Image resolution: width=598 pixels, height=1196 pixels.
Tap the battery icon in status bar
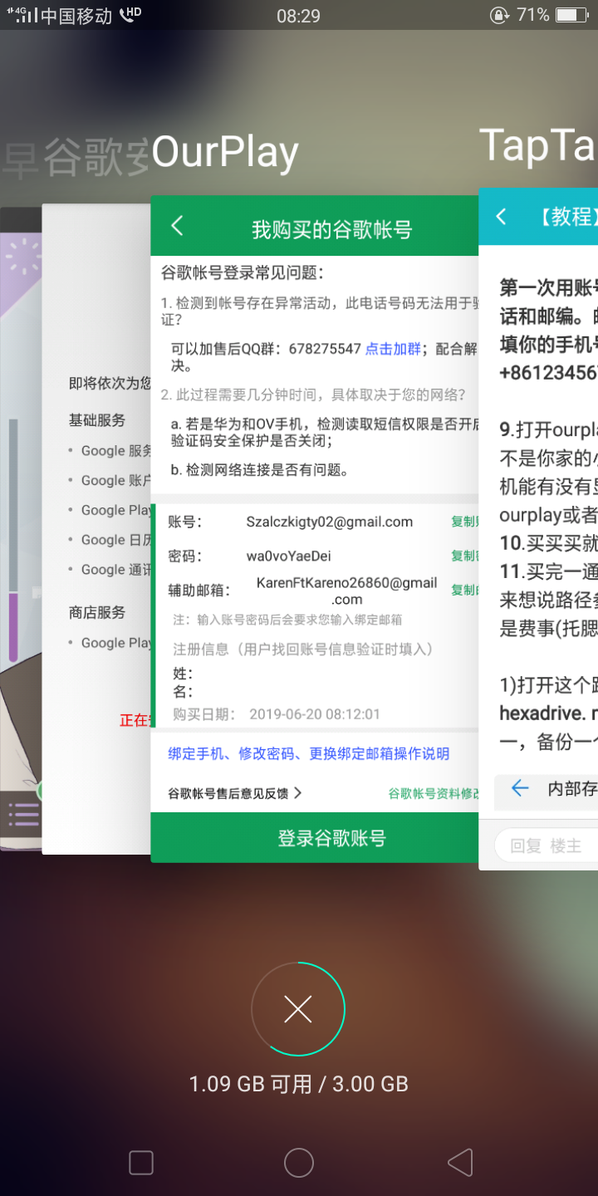coord(571,14)
